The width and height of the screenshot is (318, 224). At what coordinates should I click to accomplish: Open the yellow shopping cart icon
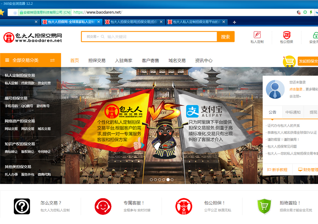(289, 61)
